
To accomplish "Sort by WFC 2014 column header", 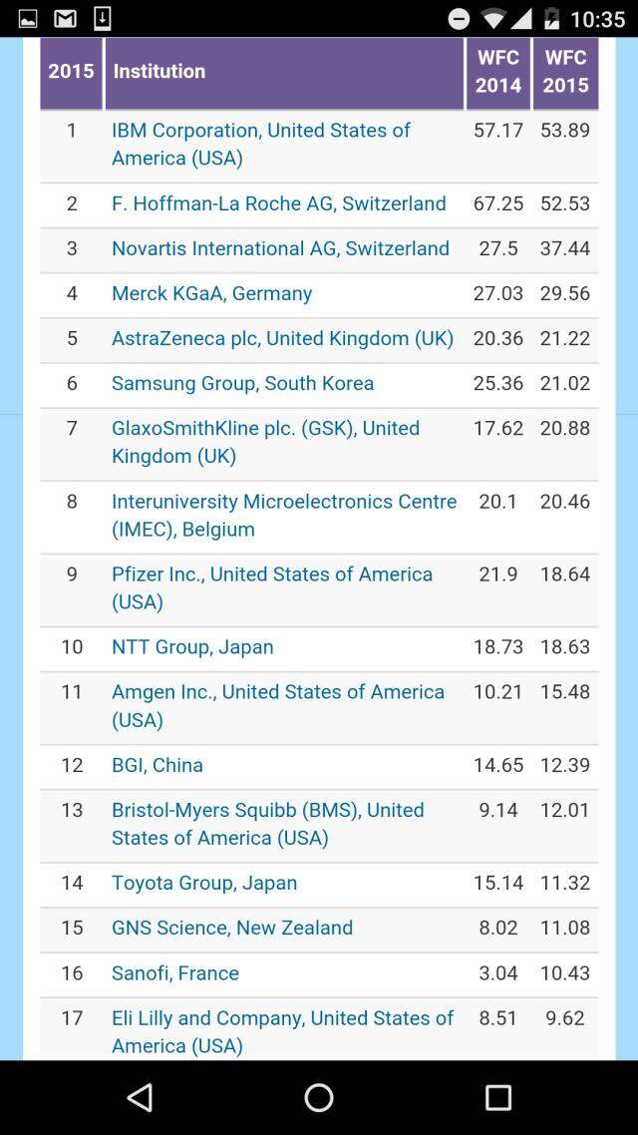I will (498, 72).
